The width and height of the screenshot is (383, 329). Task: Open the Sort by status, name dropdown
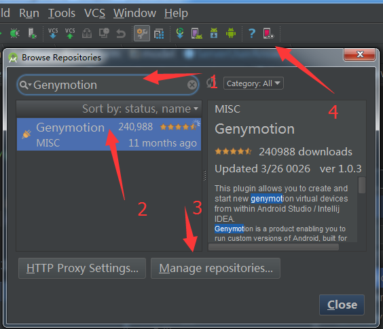140,109
